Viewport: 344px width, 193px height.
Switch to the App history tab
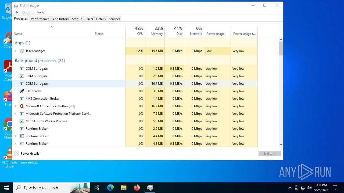pyautogui.click(x=60, y=19)
